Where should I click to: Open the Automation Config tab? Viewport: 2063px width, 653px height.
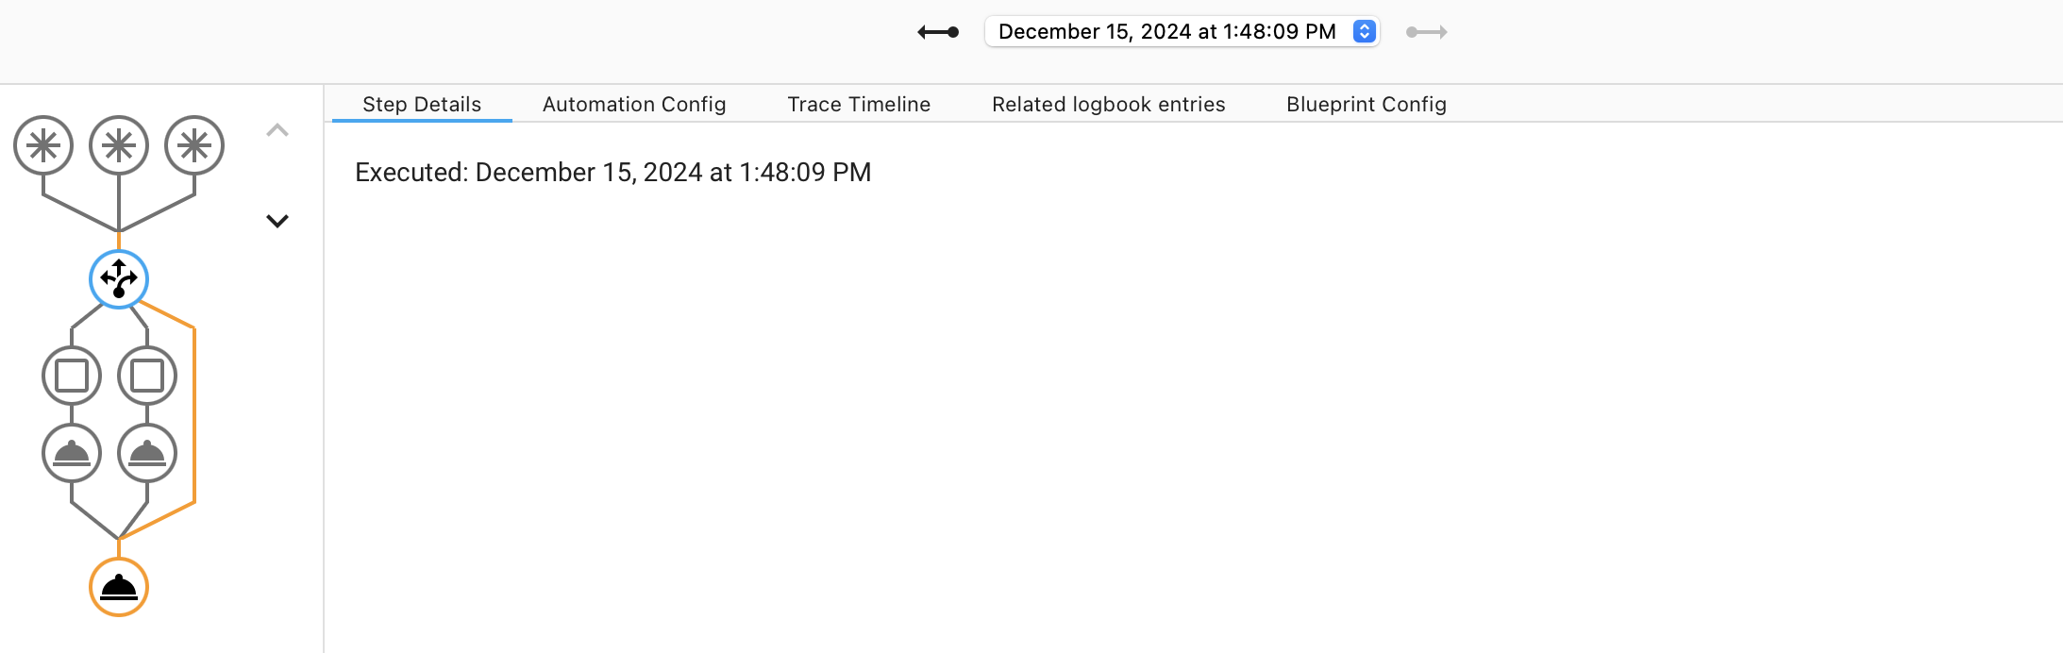click(x=634, y=104)
